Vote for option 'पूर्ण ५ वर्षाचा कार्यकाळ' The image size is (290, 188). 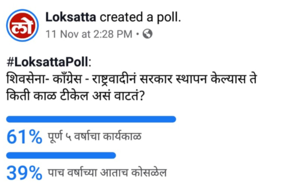coord(94,138)
